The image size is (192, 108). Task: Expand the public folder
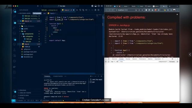point(26,29)
